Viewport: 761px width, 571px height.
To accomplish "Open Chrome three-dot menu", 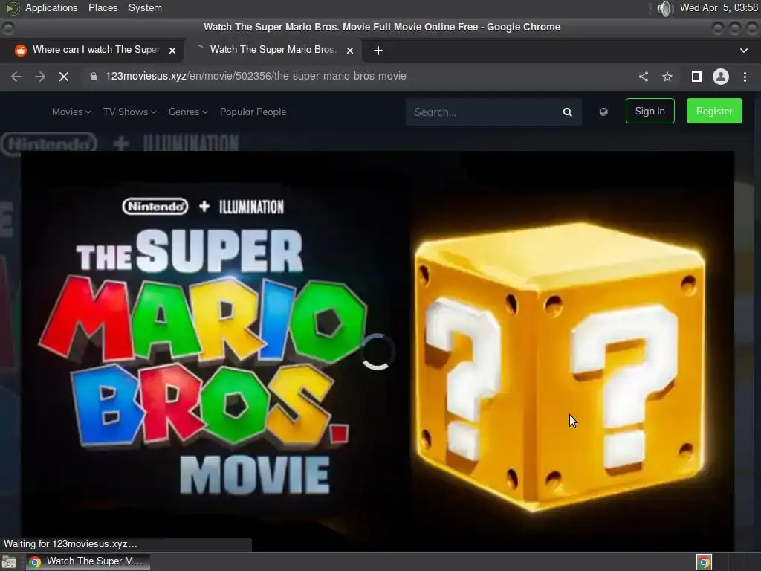I will tap(745, 77).
